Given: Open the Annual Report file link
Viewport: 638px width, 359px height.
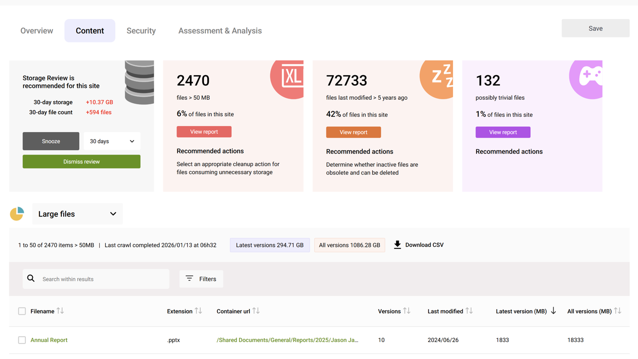Looking at the screenshot, I should [49, 340].
